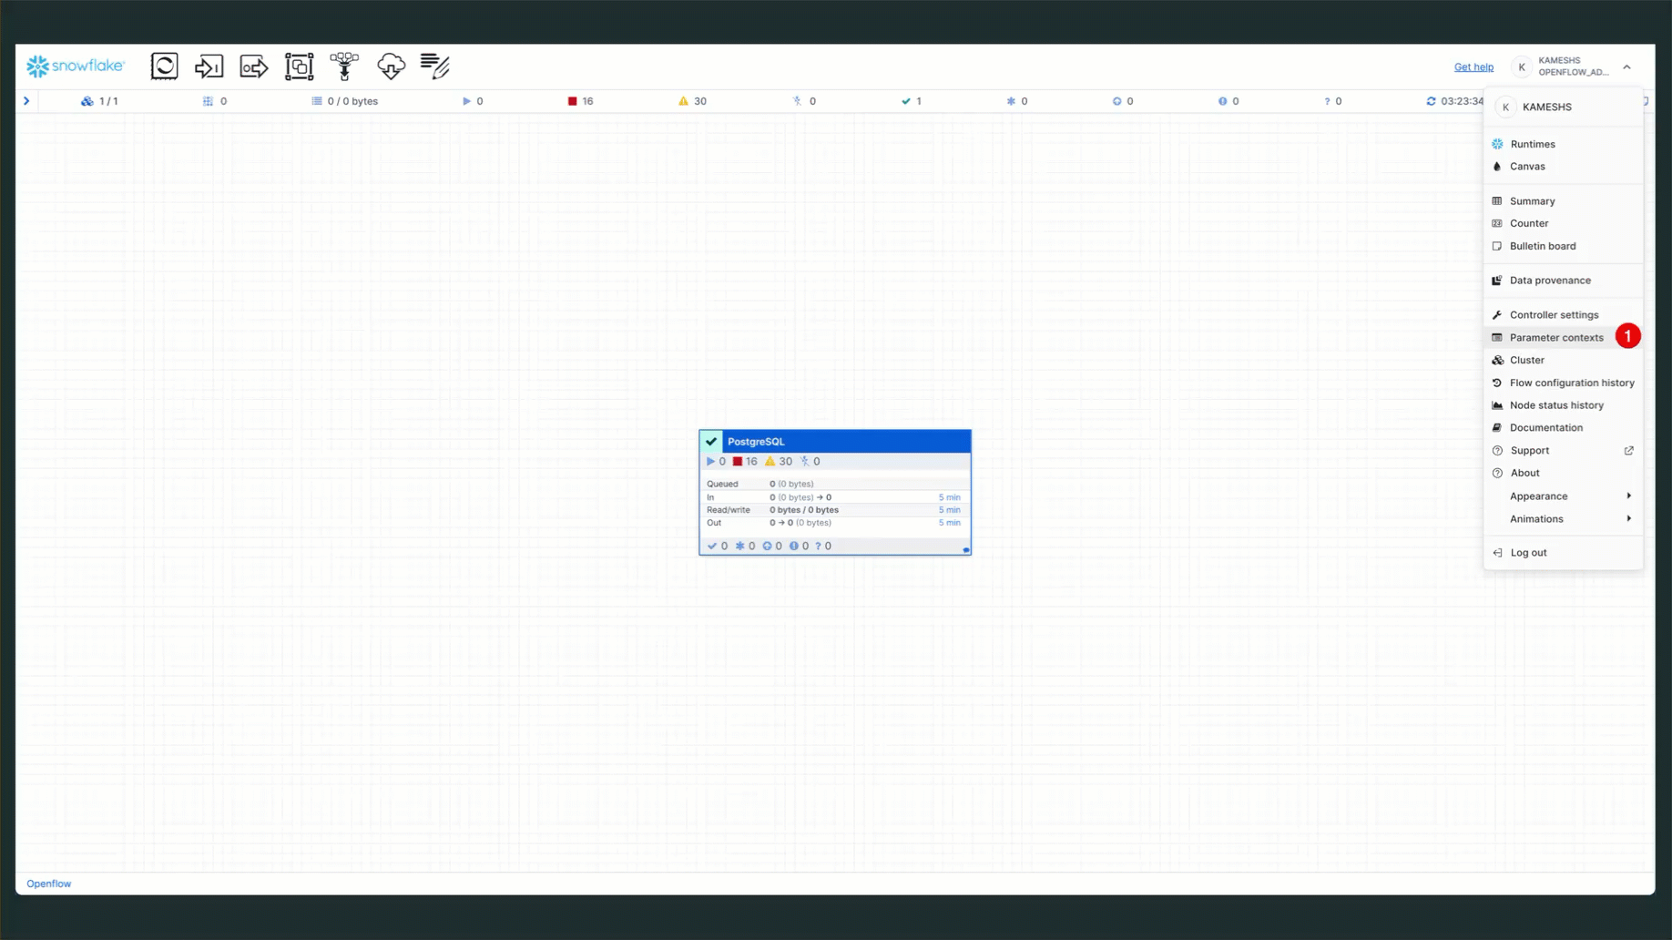Select the Label tool in the toolbar
Screen dimensions: 1672x940
coord(435,66)
